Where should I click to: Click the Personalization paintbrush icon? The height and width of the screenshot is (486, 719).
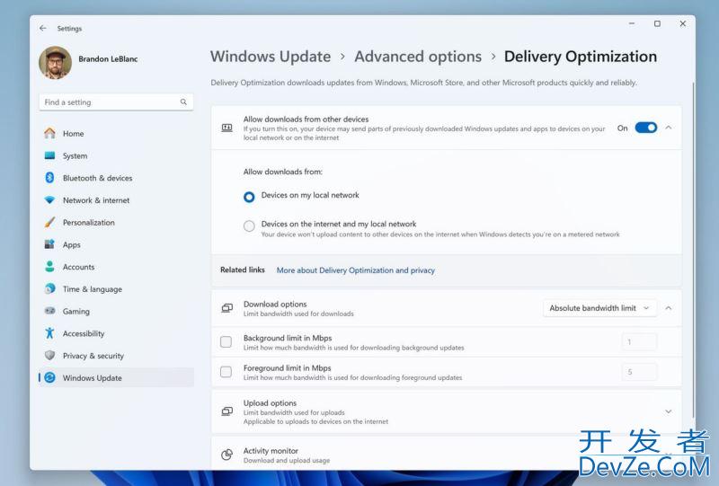pyautogui.click(x=49, y=223)
